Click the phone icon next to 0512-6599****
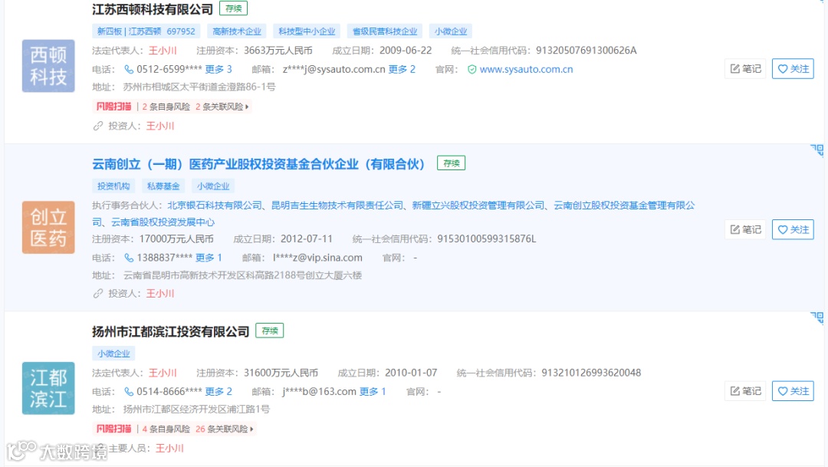 [x=128, y=69]
